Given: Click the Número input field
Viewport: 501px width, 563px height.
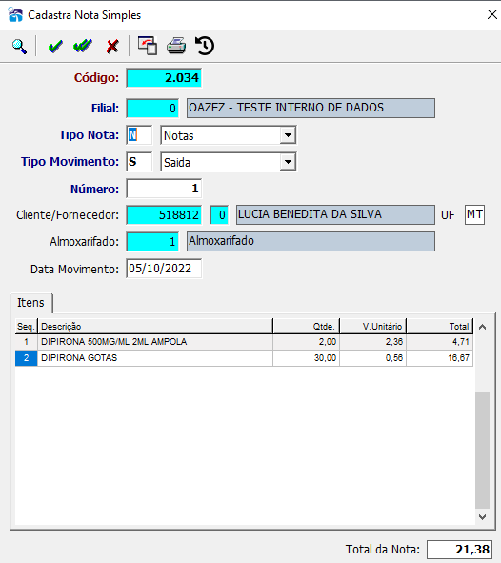Looking at the screenshot, I should coord(164,189).
